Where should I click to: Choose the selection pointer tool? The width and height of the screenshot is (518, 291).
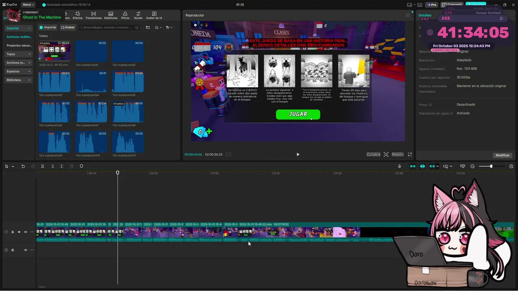[x=6, y=167]
